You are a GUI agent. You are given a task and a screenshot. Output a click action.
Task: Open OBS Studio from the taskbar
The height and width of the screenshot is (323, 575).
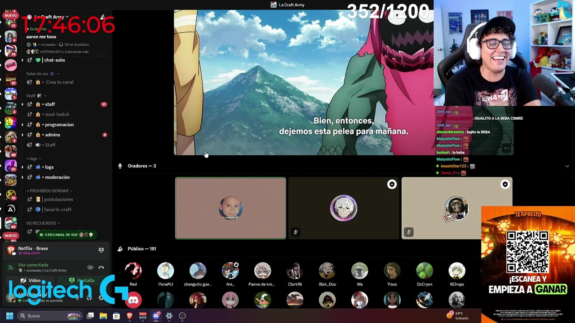point(182,316)
